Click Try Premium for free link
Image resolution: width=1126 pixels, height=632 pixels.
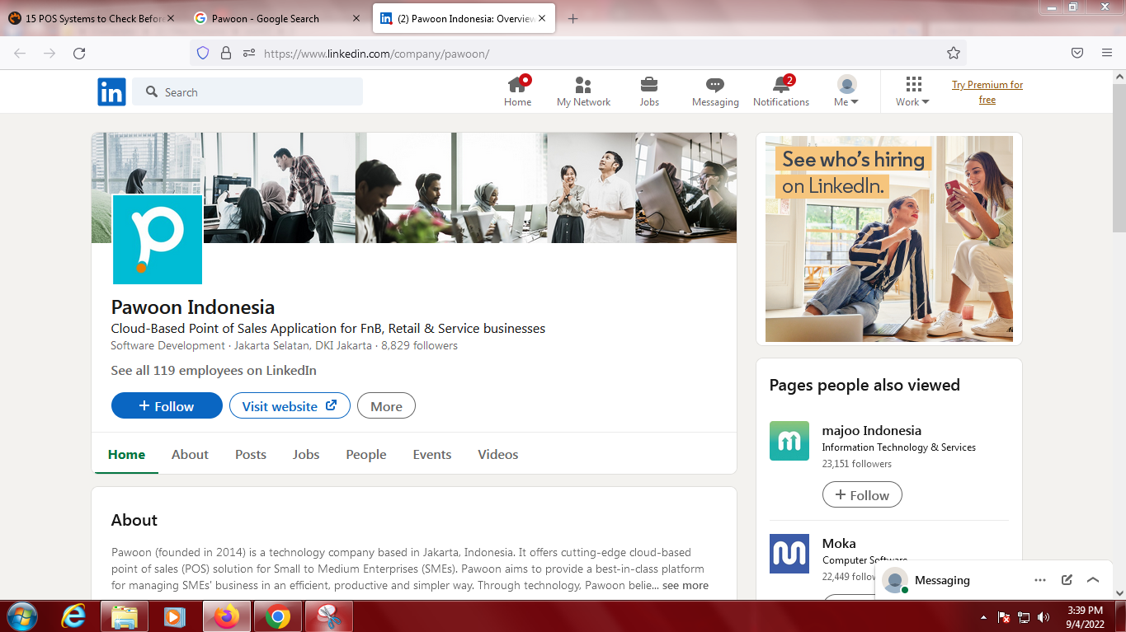coord(987,92)
